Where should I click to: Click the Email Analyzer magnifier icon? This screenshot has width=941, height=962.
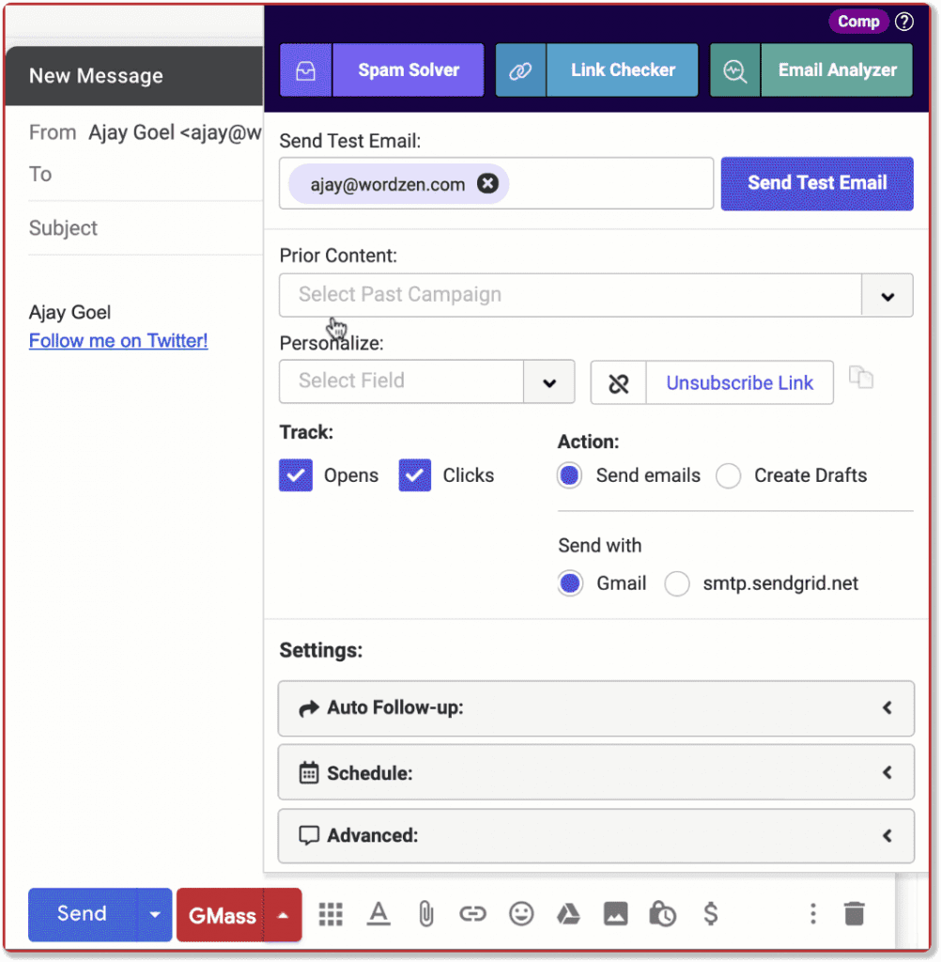point(734,70)
